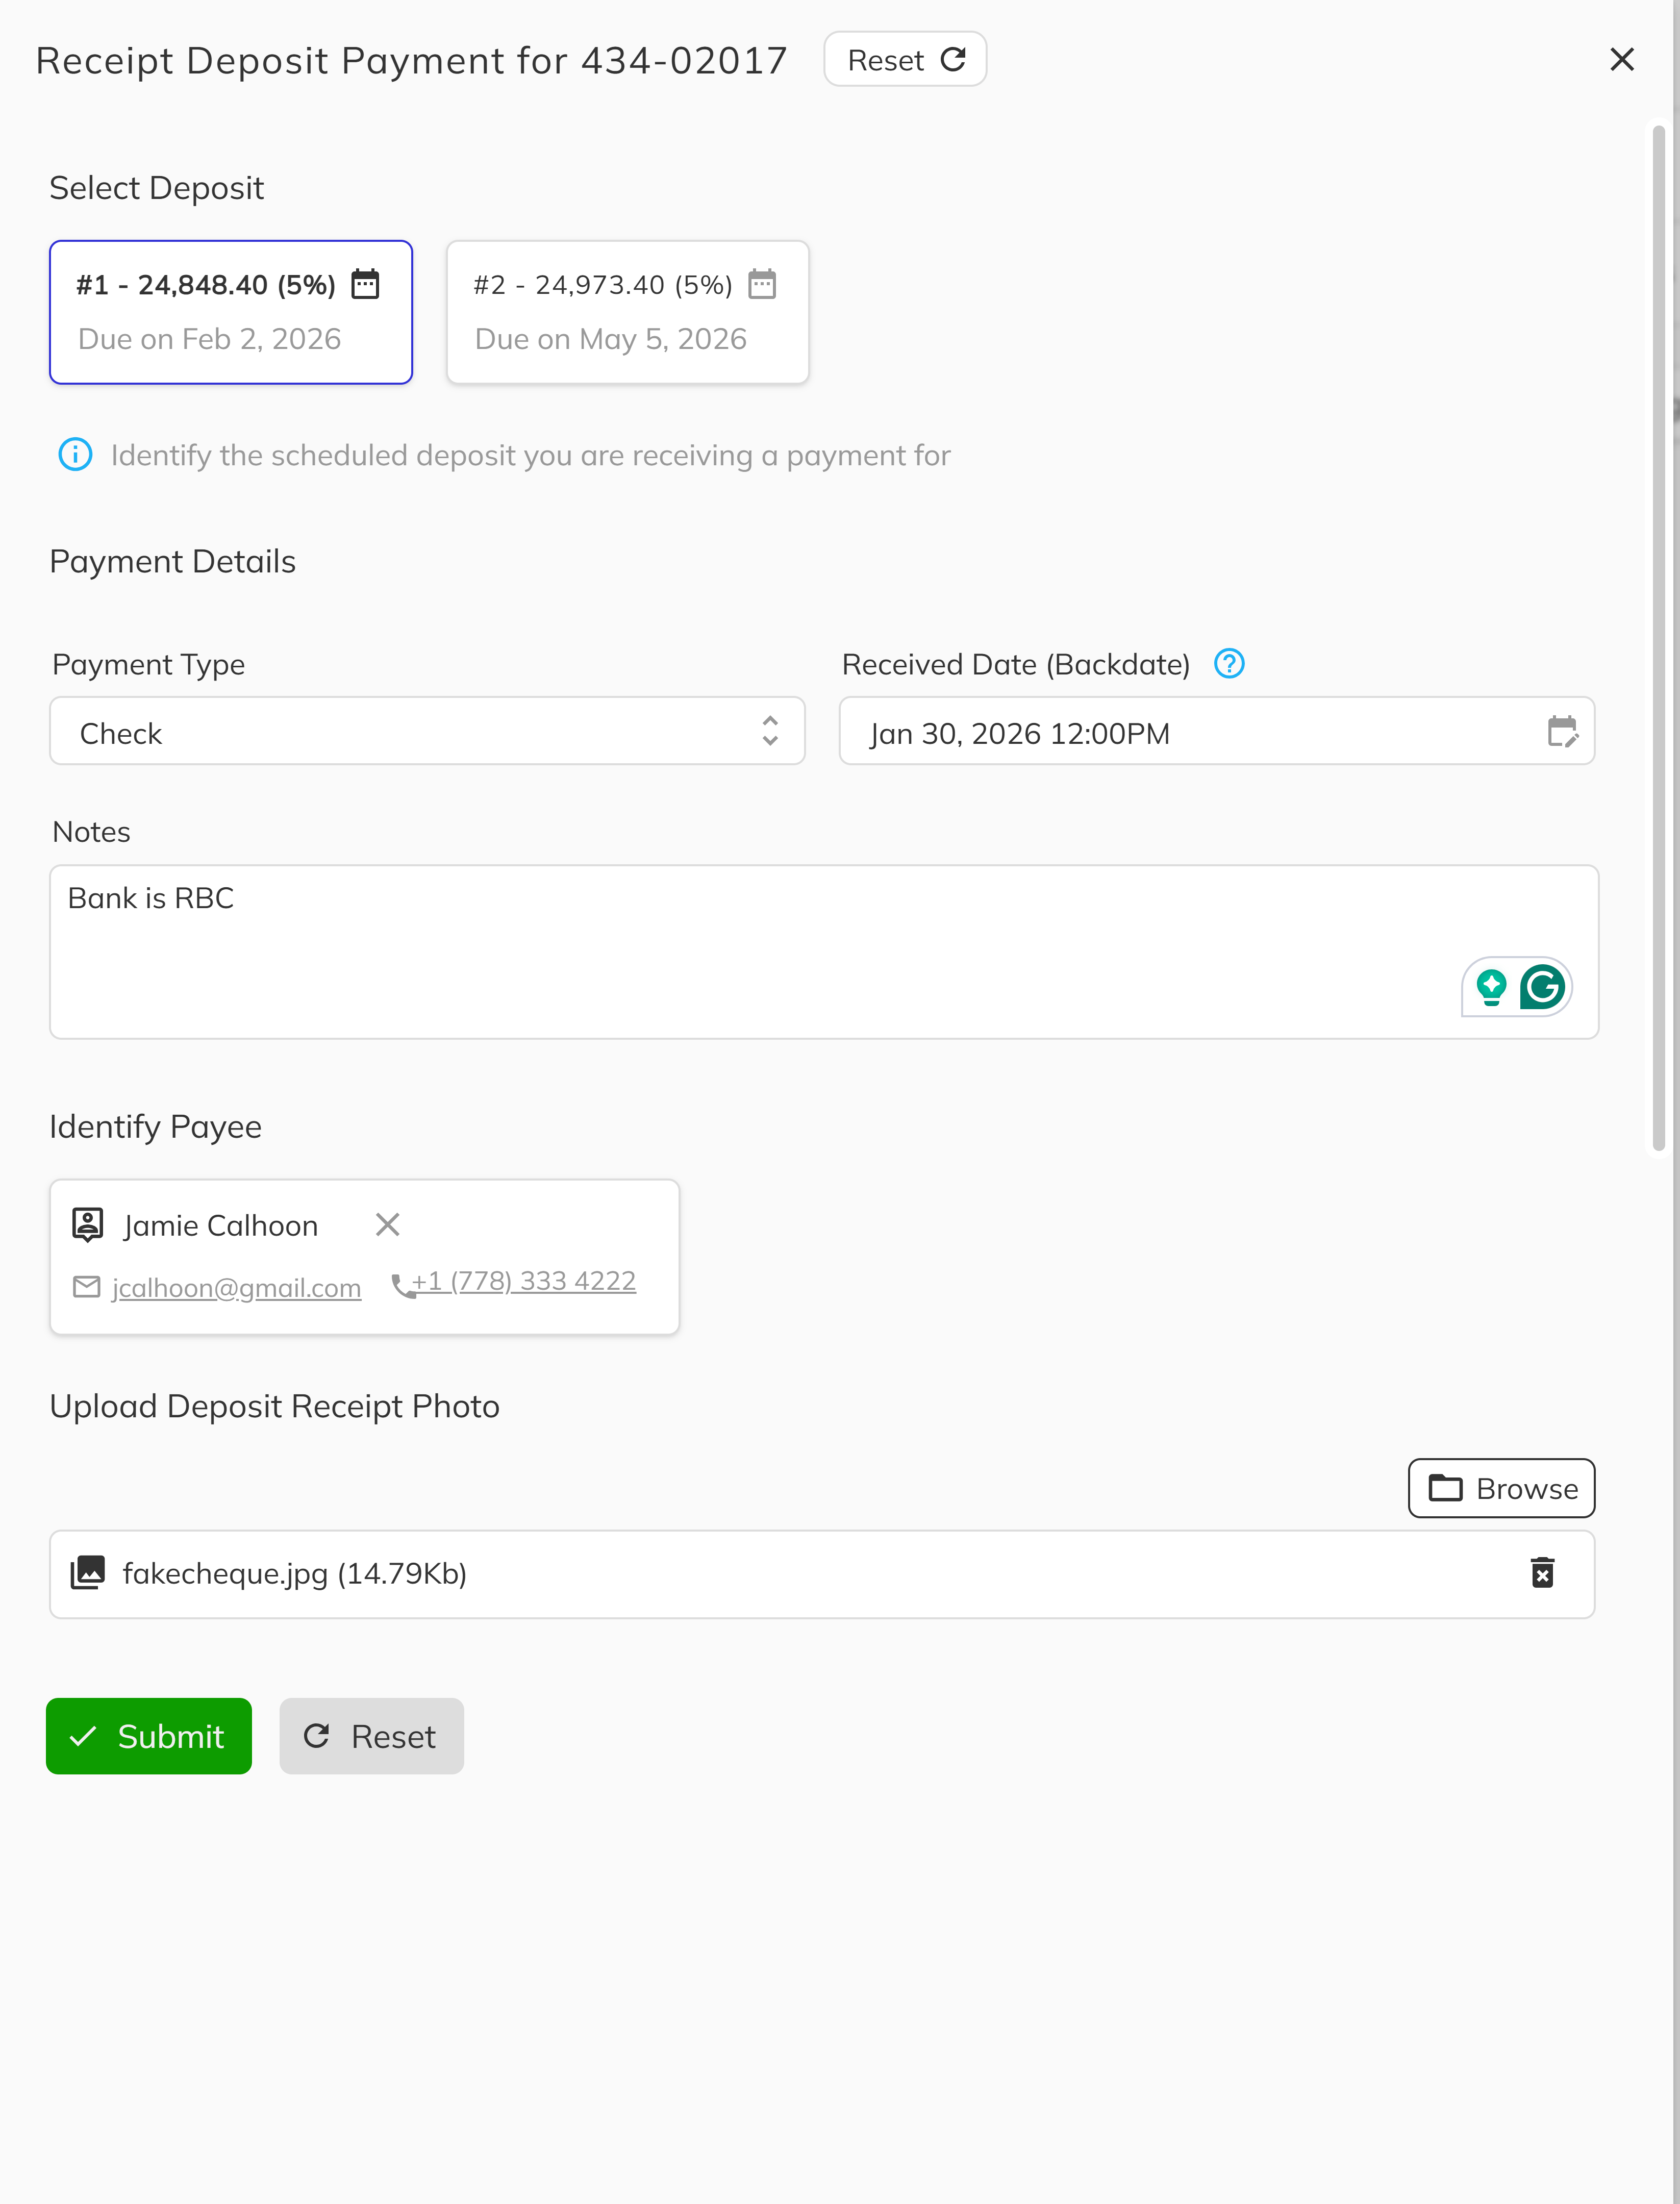
Task: Submit the deposit payment
Action: click(x=148, y=1736)
